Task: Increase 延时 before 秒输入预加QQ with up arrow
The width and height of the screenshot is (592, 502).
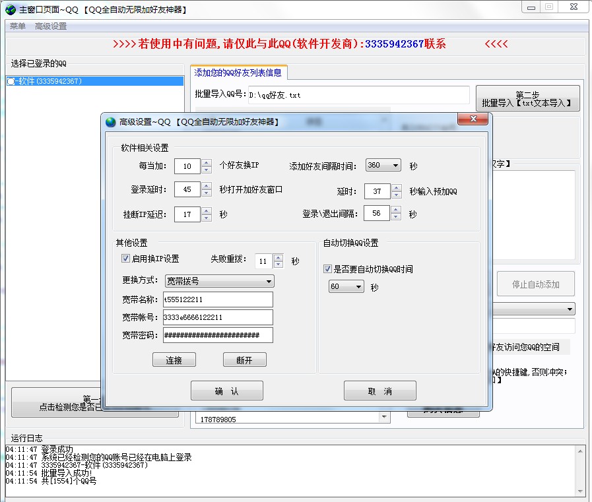Action: (x=396, y=187)
